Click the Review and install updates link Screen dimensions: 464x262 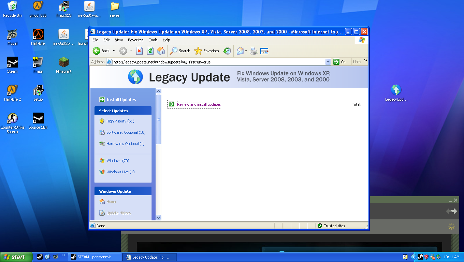(198, 104)
